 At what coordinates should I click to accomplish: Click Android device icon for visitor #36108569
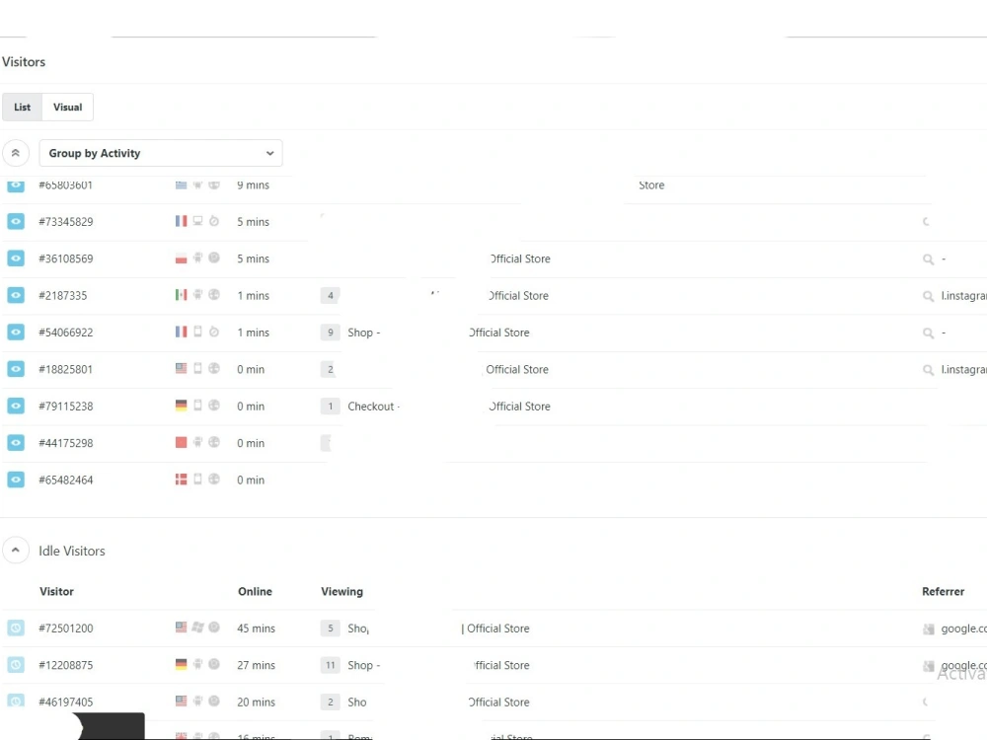coord(197,258)
